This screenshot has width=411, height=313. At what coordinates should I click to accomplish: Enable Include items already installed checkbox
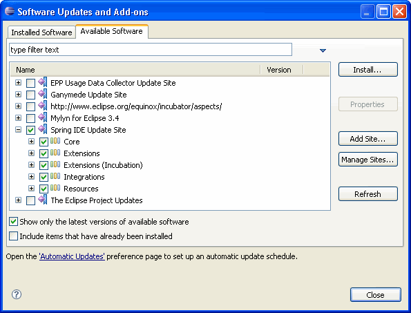pos(13,236)
